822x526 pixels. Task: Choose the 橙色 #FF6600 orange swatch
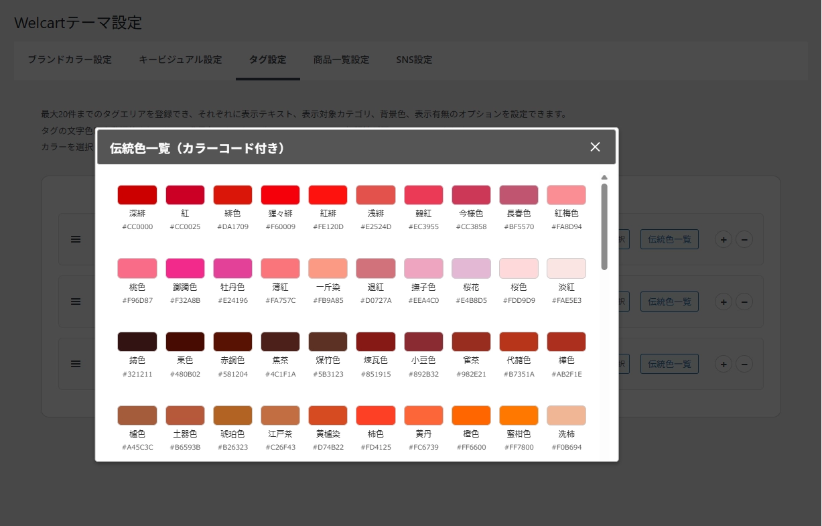point(470,415)
